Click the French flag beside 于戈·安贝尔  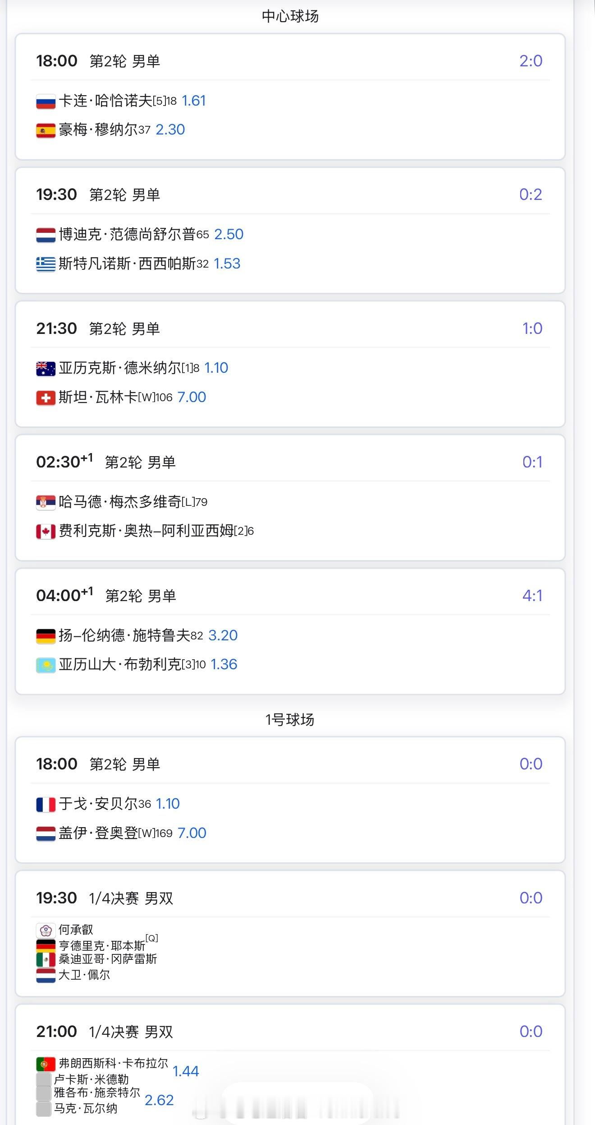pyautogui.click(x=46, y=804)
